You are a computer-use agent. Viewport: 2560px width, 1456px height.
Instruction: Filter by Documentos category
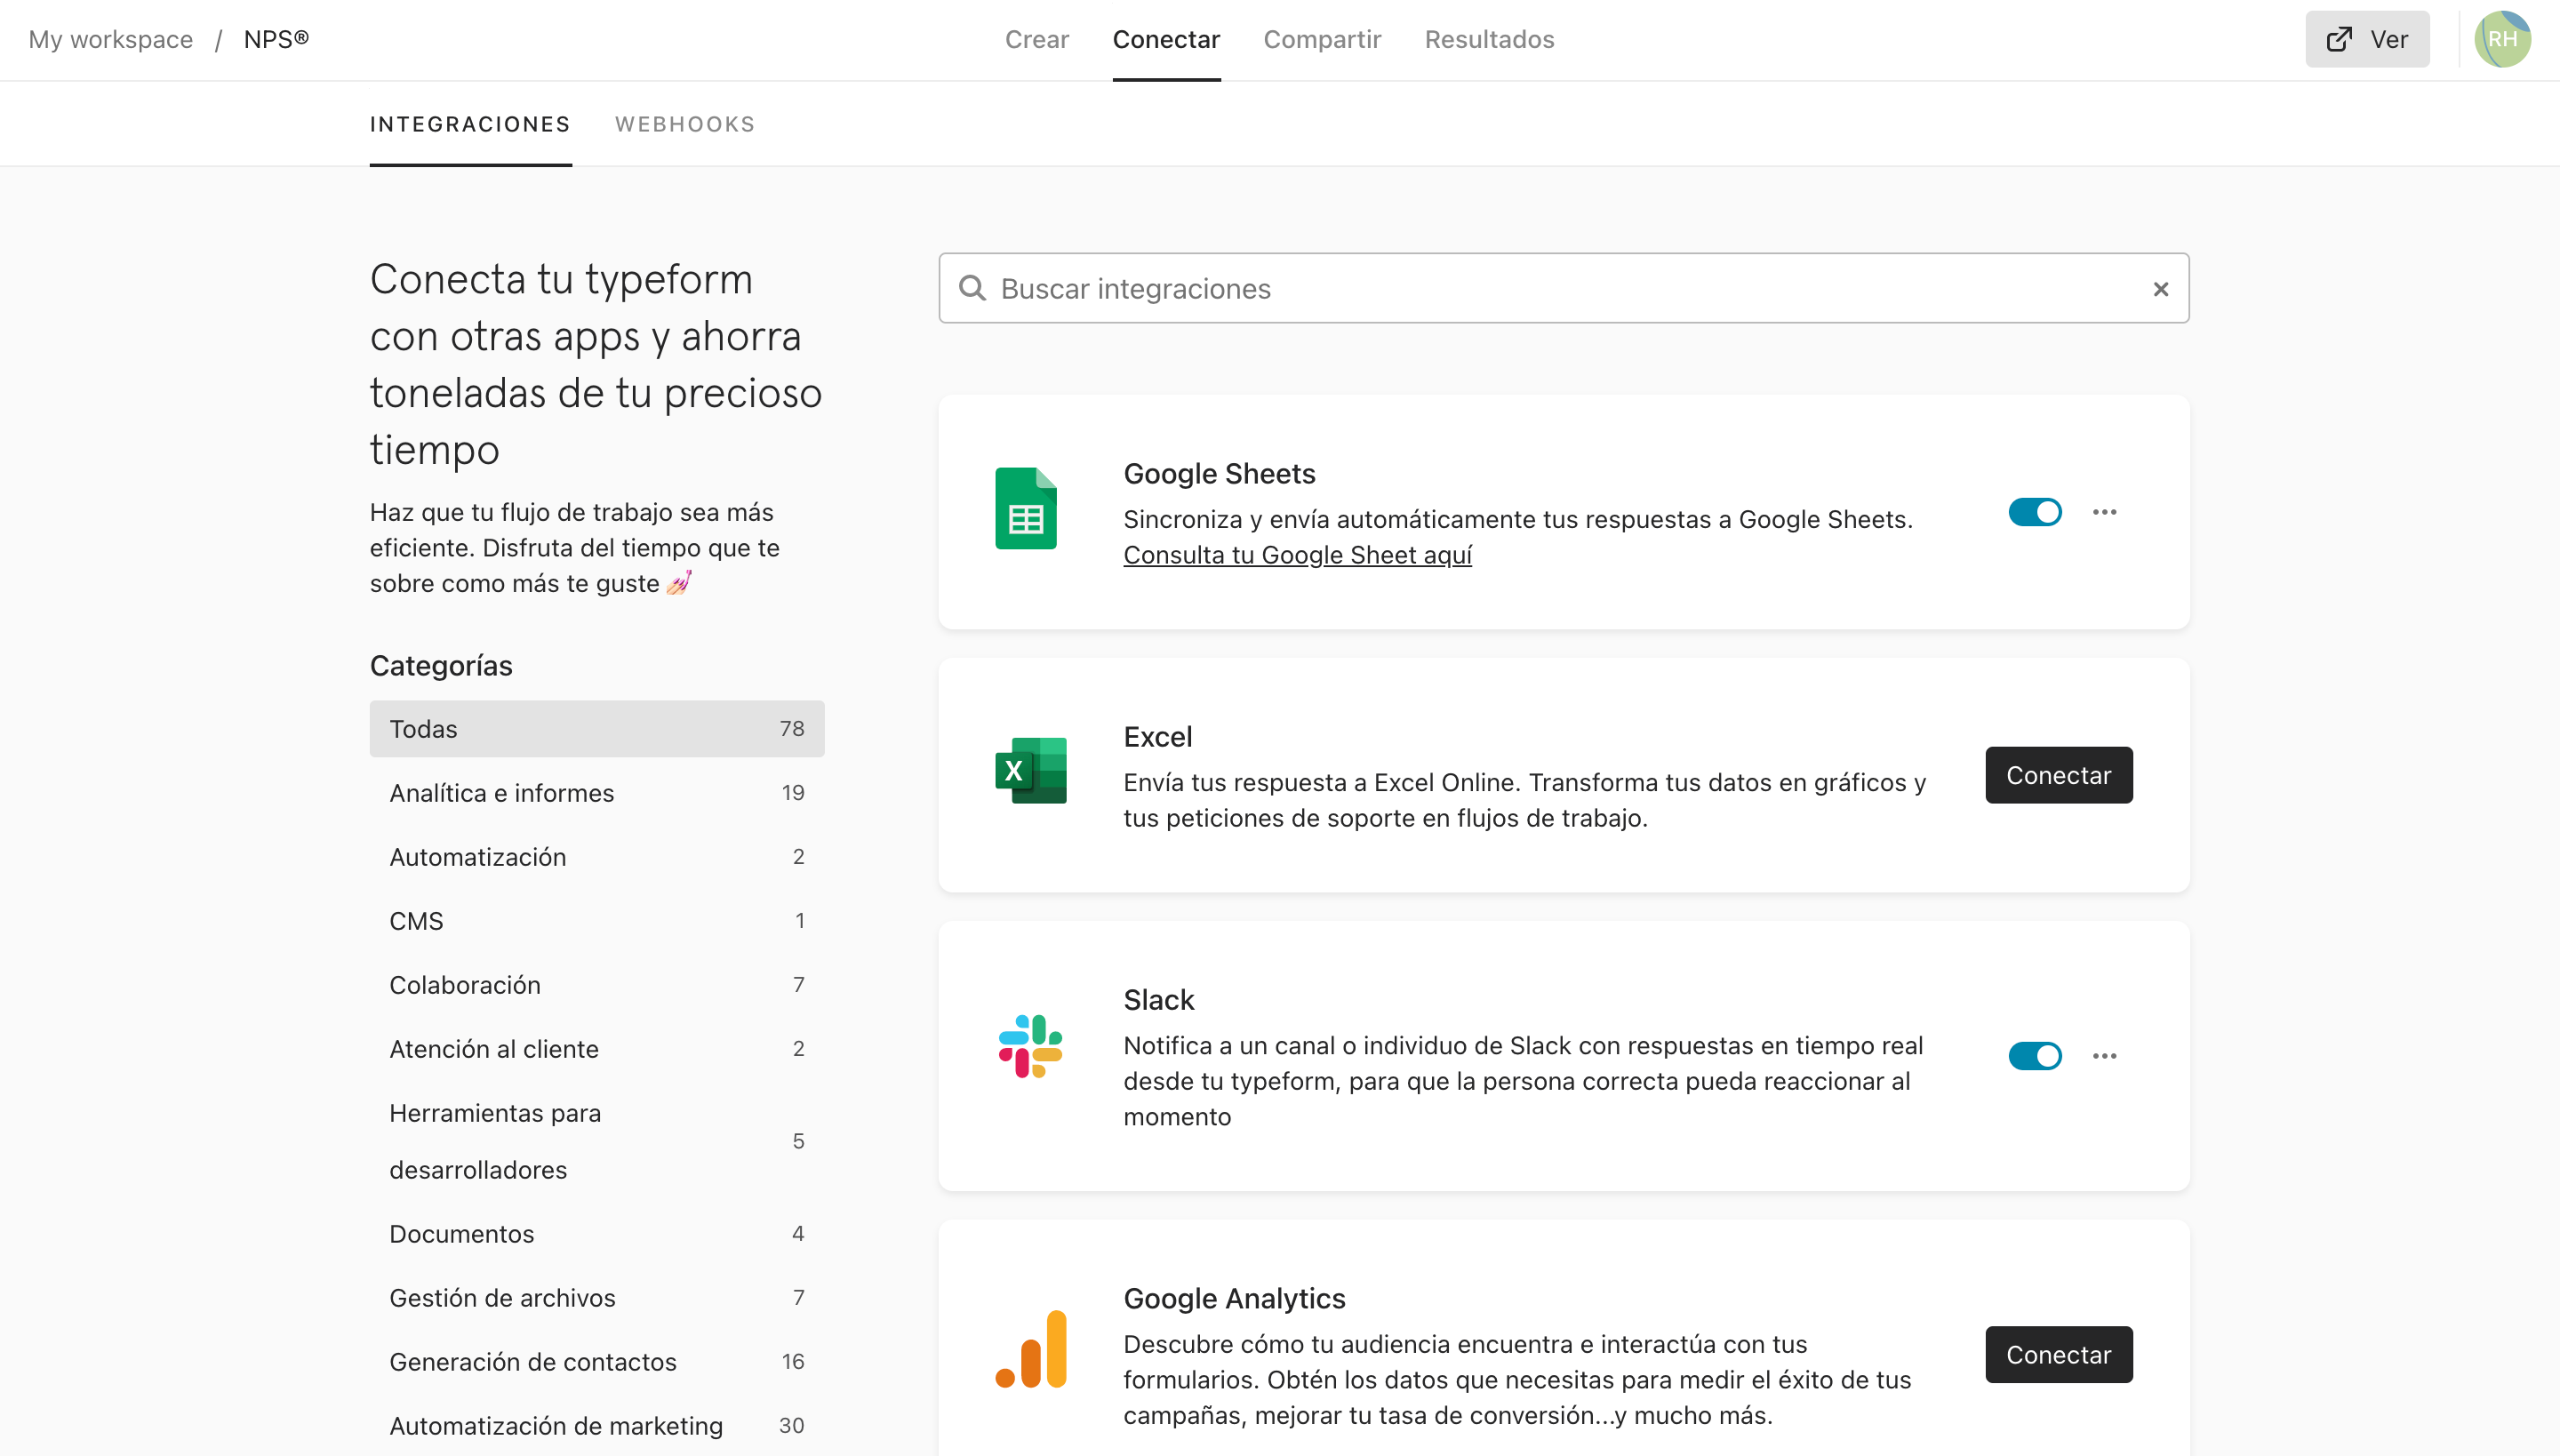point(597,1234)
